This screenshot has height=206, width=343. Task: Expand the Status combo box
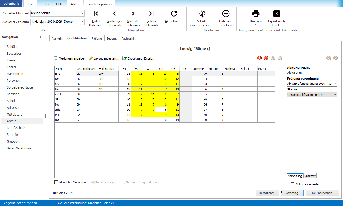312,95
